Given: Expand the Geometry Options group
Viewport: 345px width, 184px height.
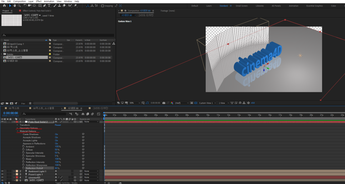Looking at the screenshot, I should click(17, 128).
